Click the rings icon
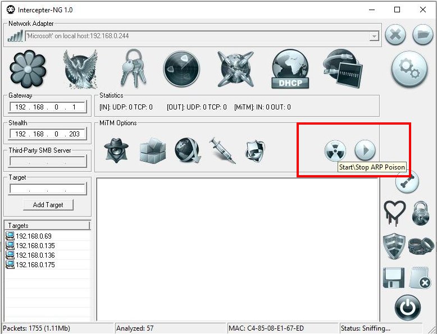 [421, 246]
